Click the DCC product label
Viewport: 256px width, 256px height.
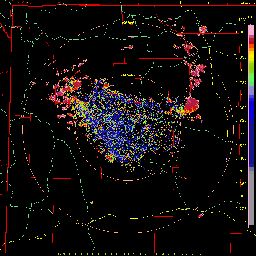pyautogui.click(x=250, y=17)
